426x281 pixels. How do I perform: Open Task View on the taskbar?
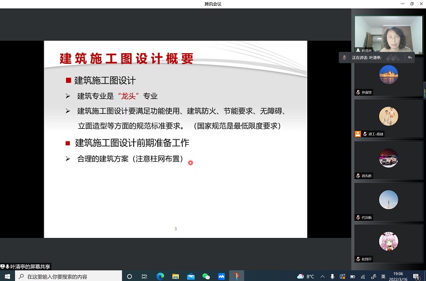point(144,276)
